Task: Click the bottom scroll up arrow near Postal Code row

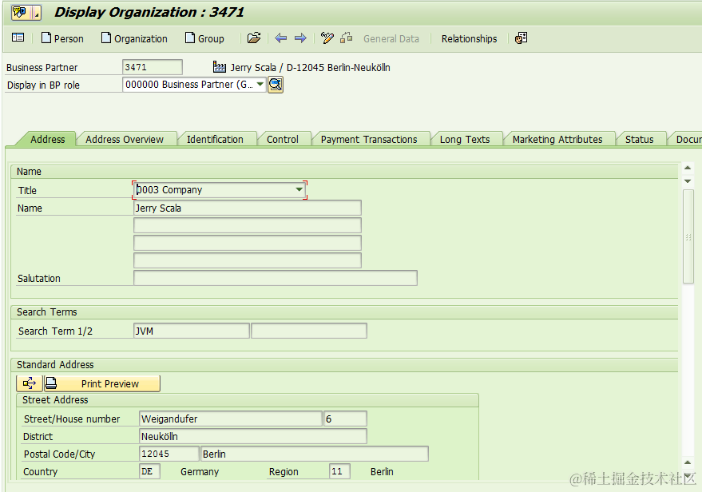Action: tap(688, 462)
